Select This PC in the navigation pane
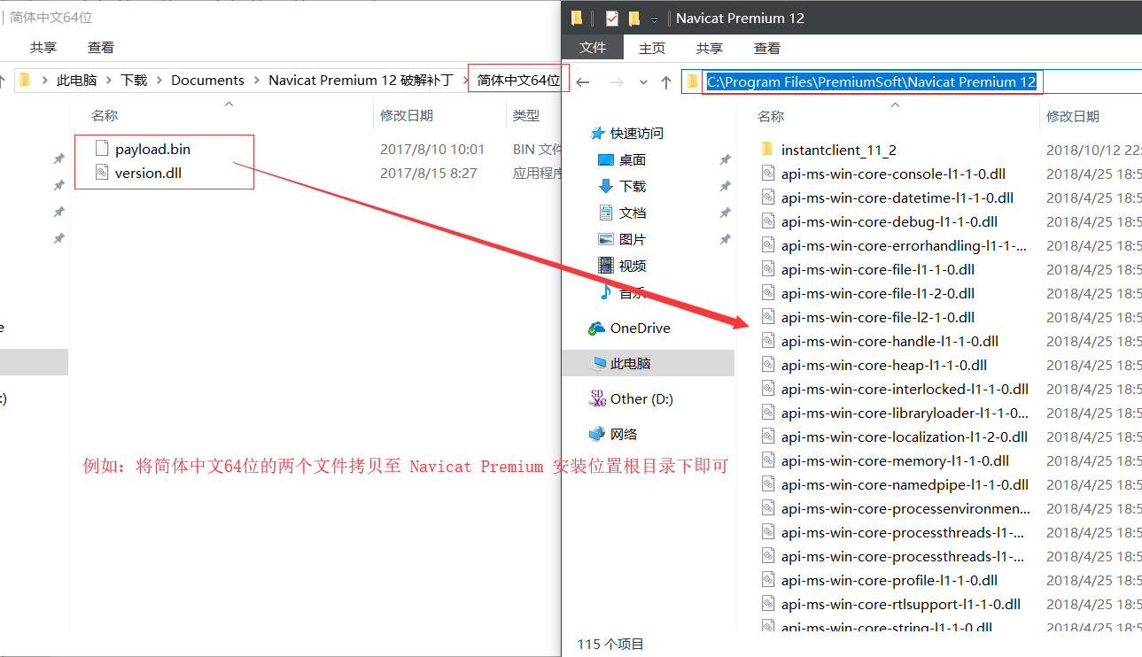Viewport: 1142px width, 657px height. point(630,363)
